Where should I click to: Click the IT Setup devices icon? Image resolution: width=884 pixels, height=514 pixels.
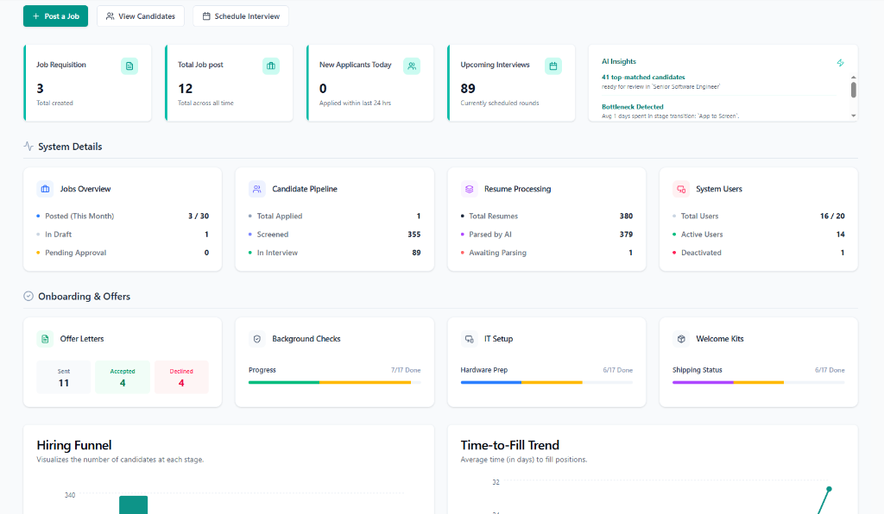469,339
